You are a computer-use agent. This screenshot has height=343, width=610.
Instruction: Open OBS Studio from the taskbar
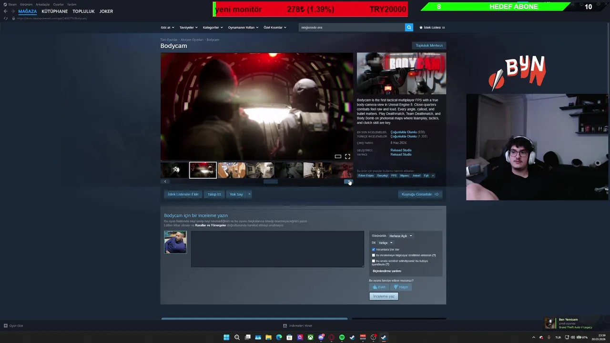point(373,337)
